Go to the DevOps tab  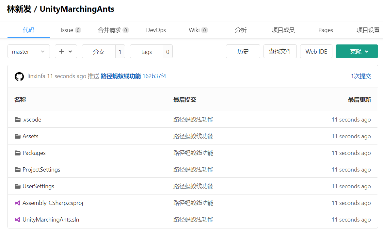pyautogui.click(x=156, y=30)
